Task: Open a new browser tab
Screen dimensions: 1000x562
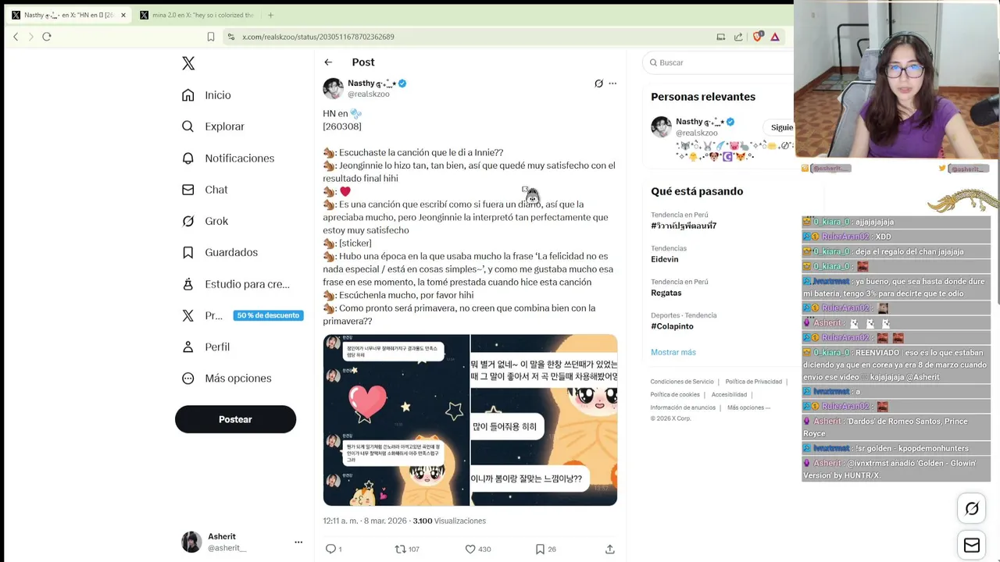Action: 270,15
